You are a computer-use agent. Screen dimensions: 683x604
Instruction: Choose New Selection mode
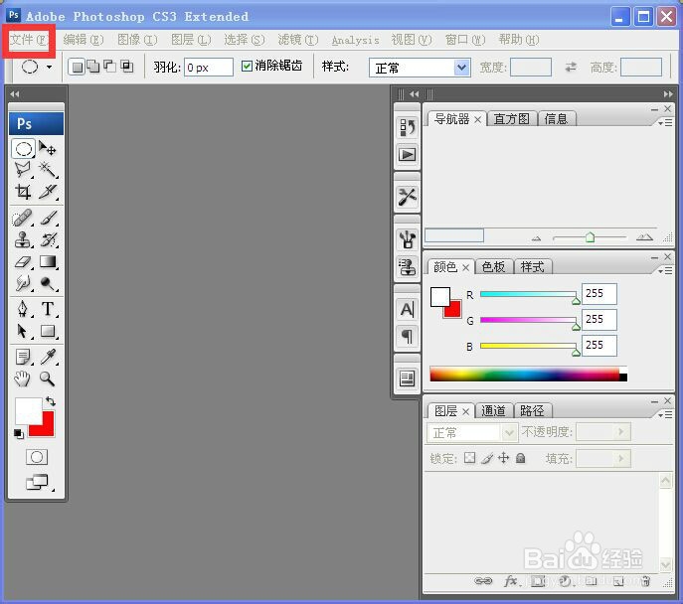(77, 67)
